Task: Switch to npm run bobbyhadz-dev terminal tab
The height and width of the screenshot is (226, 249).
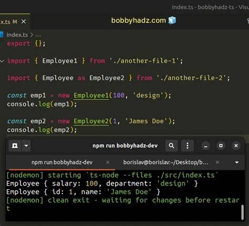Action: pyautogui.click(x=62, y=162)
